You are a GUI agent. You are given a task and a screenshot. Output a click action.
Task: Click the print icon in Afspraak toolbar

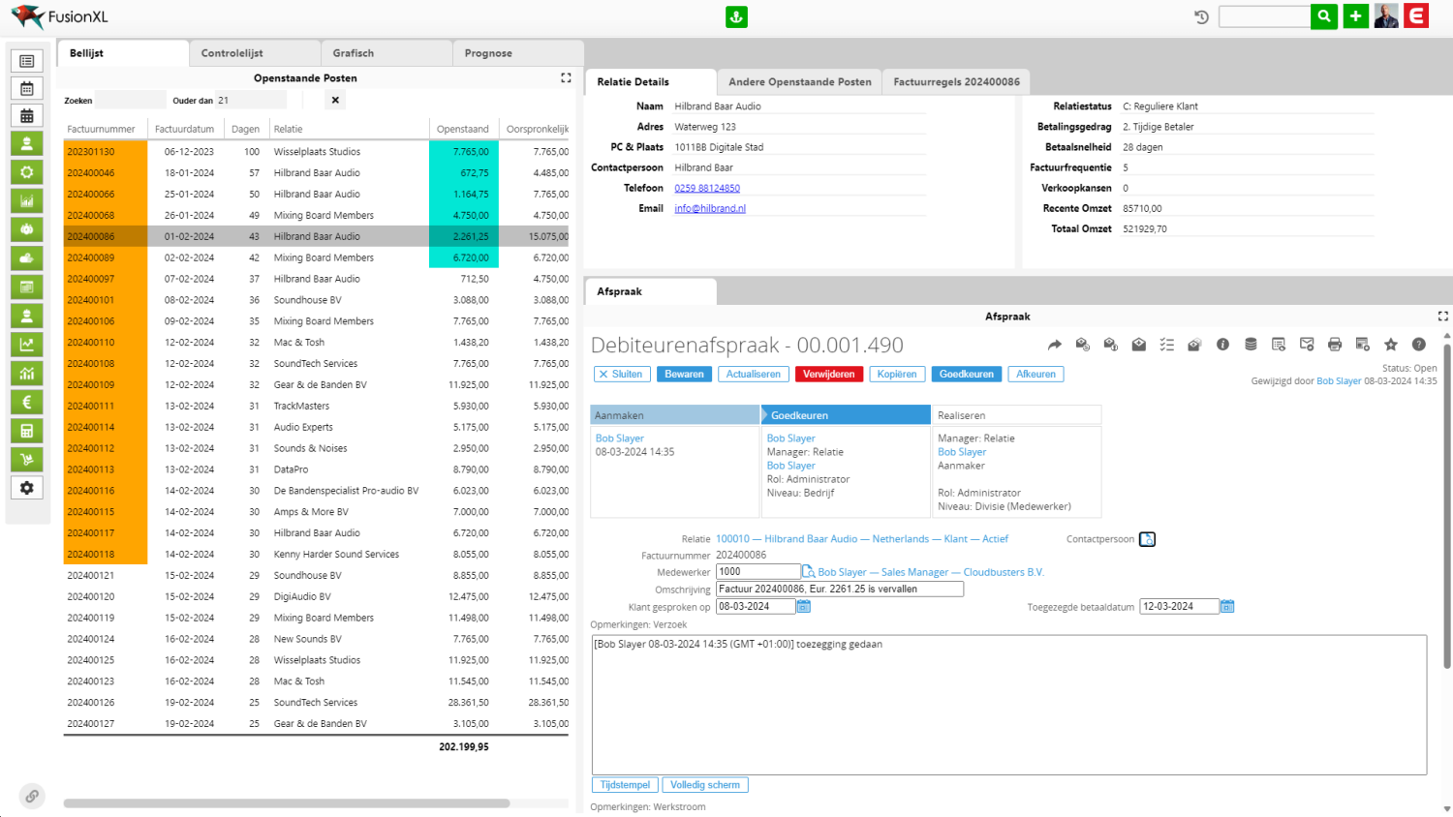[x=1335, y=345]
